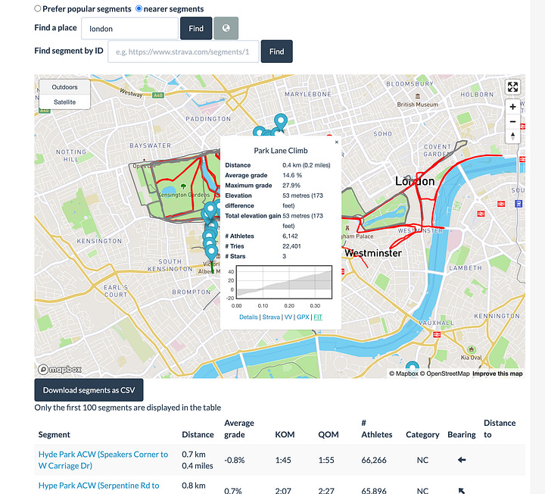This screenshot has width=545, height=494.
Task: Click the elevation profile chart in popup
Action: pos(284,282)
